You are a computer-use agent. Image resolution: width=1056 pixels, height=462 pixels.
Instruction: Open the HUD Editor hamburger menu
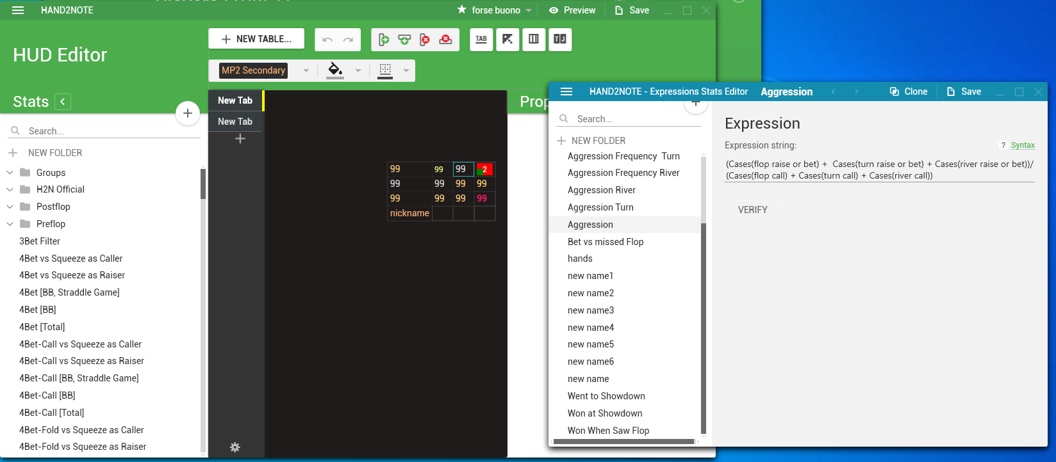pos(18,10)
